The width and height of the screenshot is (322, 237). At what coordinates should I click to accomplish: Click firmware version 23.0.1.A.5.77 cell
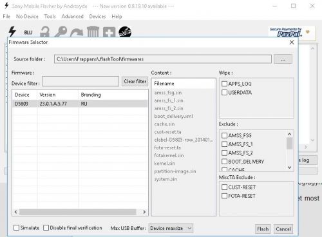pyautogui.click(x=53, y=104)
